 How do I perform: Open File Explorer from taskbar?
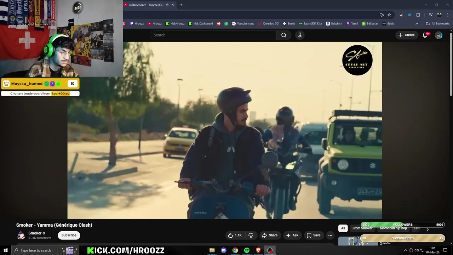click(212, 250)
